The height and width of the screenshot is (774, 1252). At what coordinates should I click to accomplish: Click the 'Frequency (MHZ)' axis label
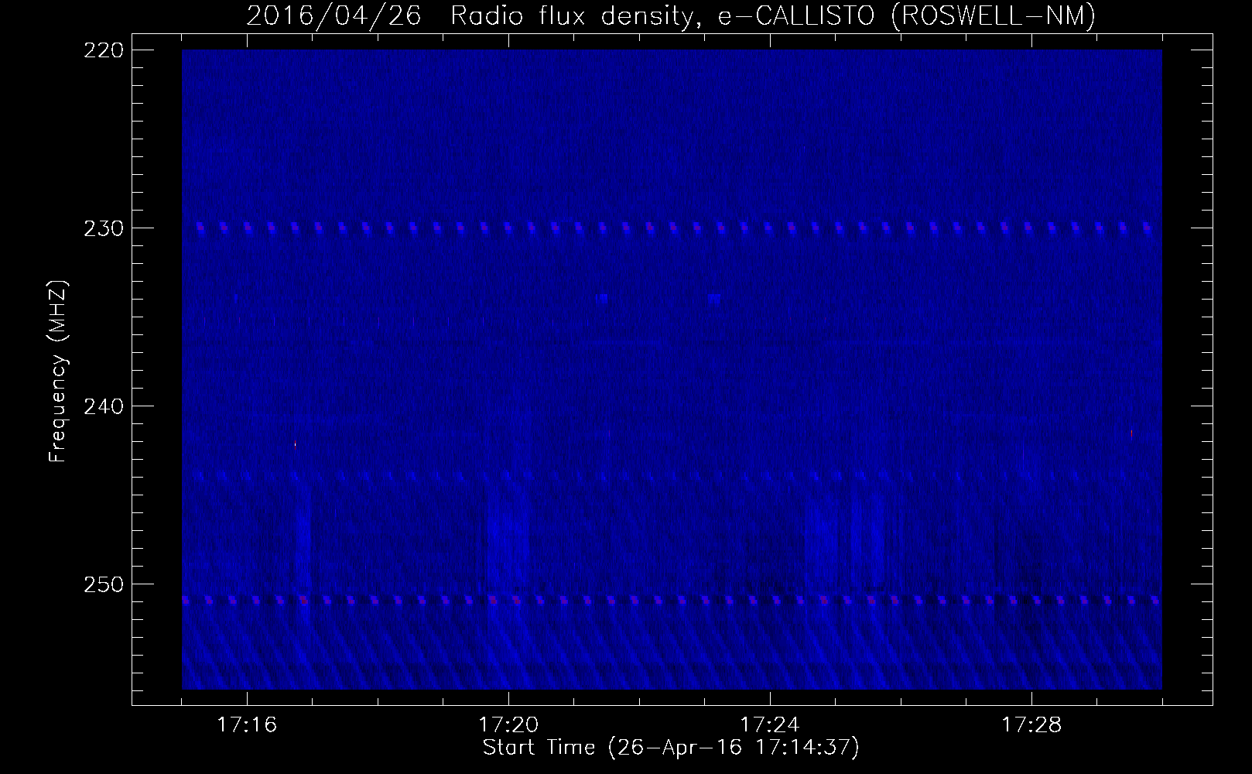(58, 372)
